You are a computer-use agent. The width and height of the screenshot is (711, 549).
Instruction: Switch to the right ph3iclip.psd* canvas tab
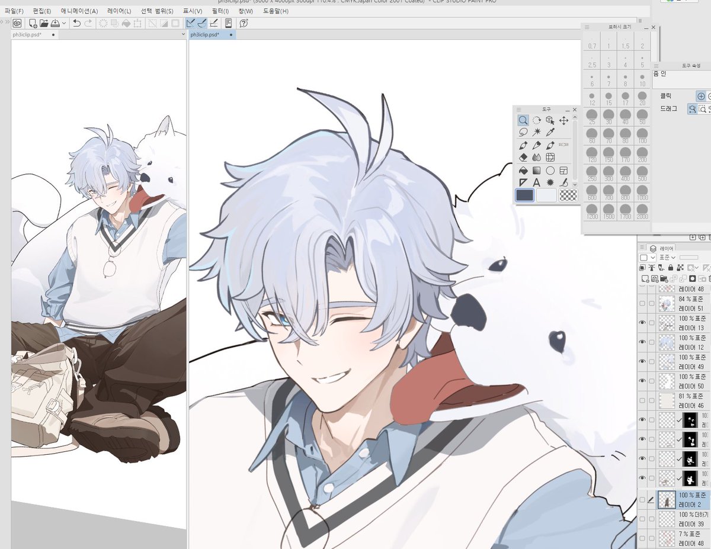[x=212, y=35]
